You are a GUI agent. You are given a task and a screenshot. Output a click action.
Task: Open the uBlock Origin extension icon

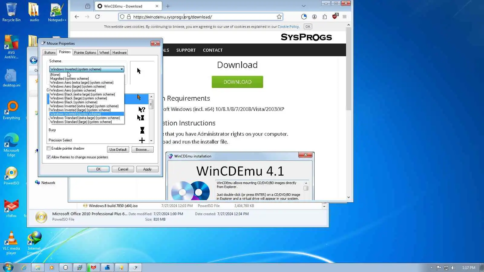coord(335,16)
